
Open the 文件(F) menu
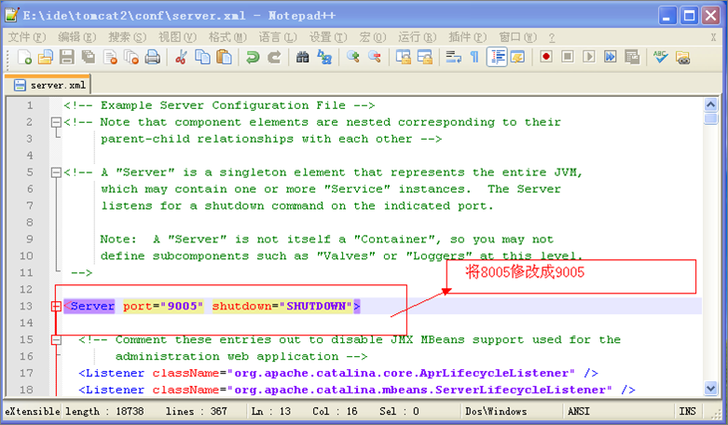coord(26,37)
